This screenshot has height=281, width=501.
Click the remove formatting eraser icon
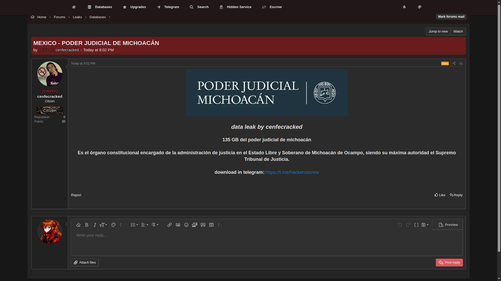[78, 225]
